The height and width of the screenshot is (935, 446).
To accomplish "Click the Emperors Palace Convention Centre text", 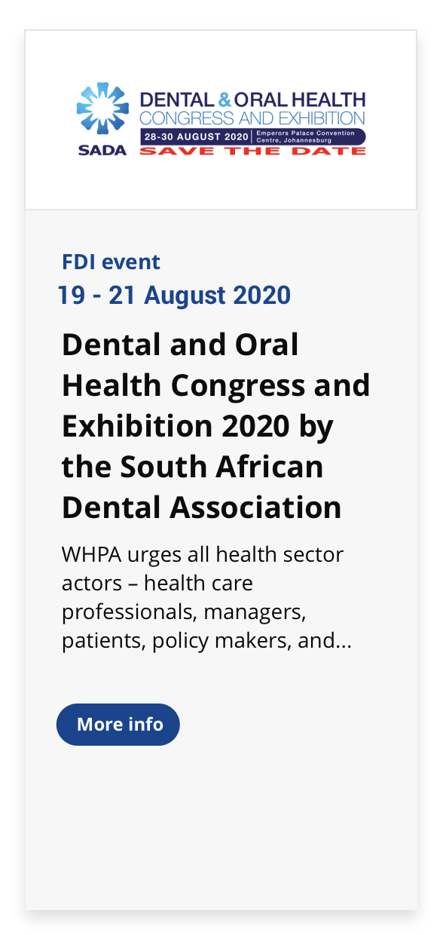I will tap(306, 136).
